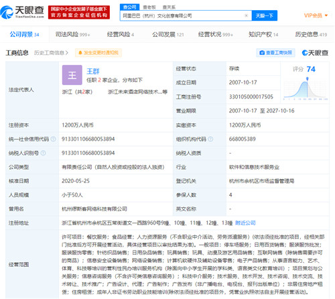Screen dimensions: 335x299
Task: Click the purple 王 avatar tile
Action: pyautogui.click(x=72, y=75)
